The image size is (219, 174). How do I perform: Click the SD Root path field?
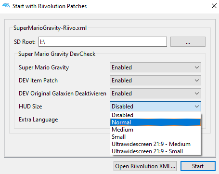103,42
